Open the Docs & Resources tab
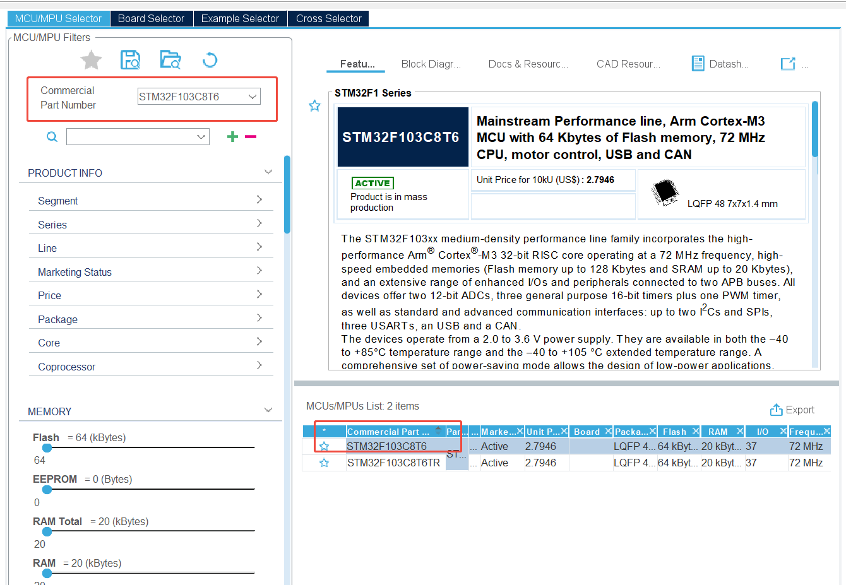This screenshot has height=585, width=846. click(x=528, y=64)
